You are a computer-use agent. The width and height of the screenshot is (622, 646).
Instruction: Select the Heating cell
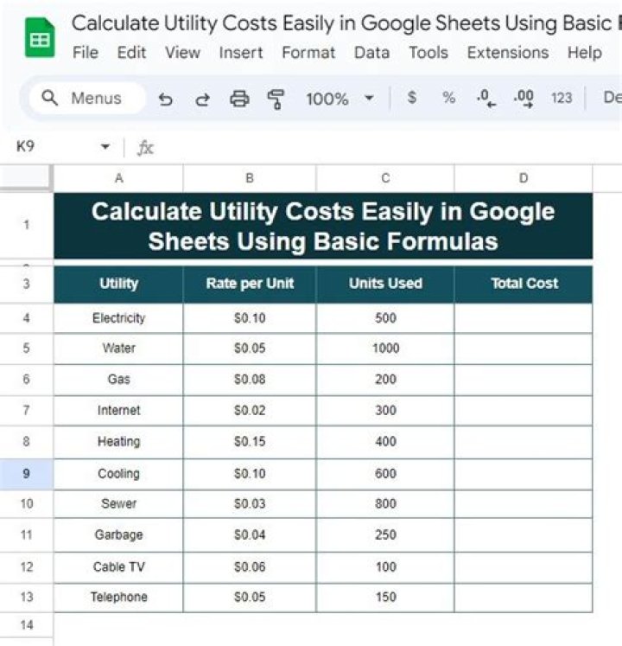[118, 442]
